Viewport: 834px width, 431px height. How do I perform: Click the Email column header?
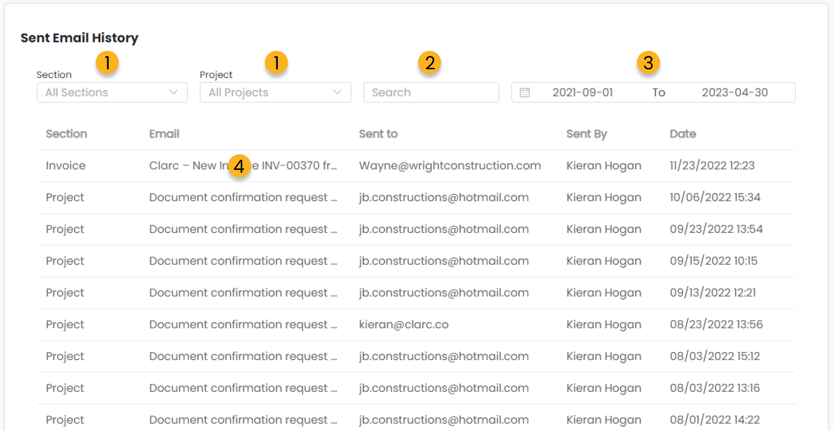(164, 134)
